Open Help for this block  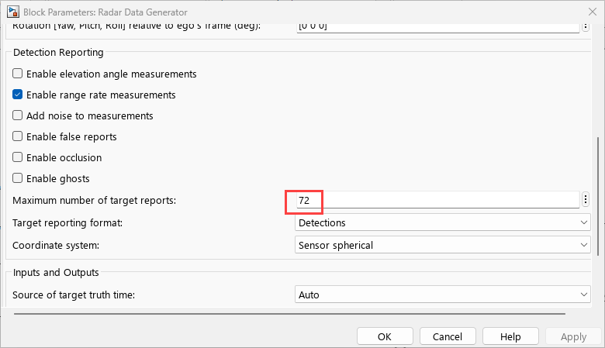click(510, 336)
